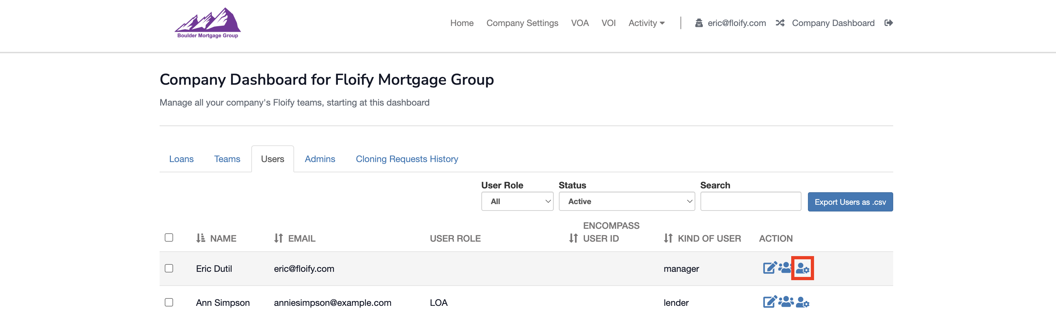Click into the Search input field
This screenshot has width=1056, height=310.
click(x=750, y=201)
